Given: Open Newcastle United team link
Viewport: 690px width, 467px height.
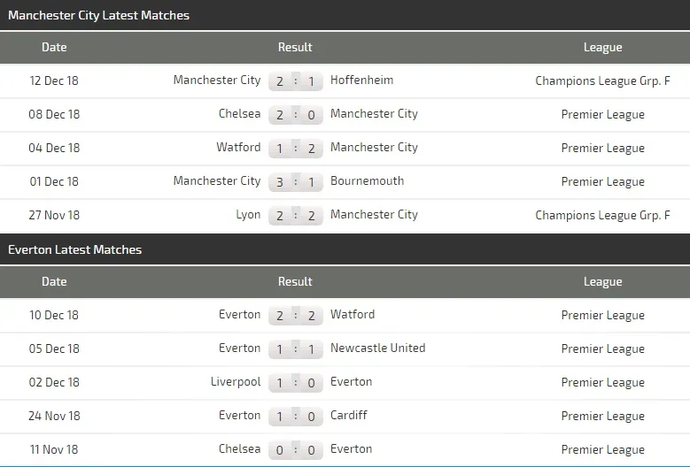Looking at the screenshot, I should [x=377, y=348].
